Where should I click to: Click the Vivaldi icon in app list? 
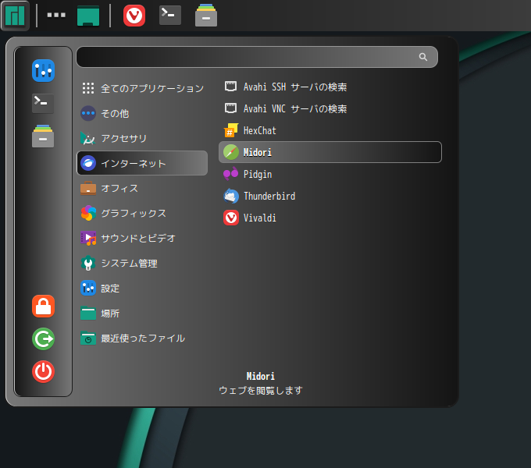tap(231, 218)
